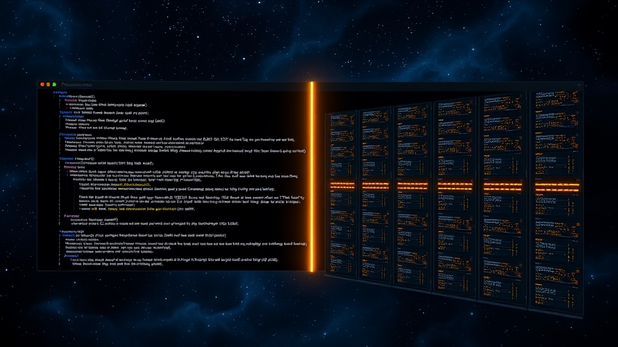The width and height of the screenshot is (618, 347).
Task: Minimize the code window with yellow button
Action: 48,84
